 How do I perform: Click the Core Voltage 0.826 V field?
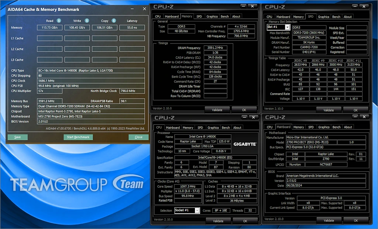pos(221,151)
